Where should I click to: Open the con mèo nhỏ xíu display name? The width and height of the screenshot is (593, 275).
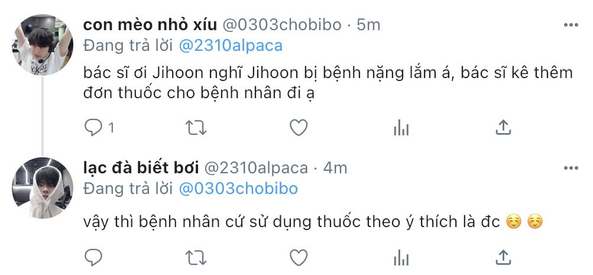pyautogui.click(x=150, y=25)
